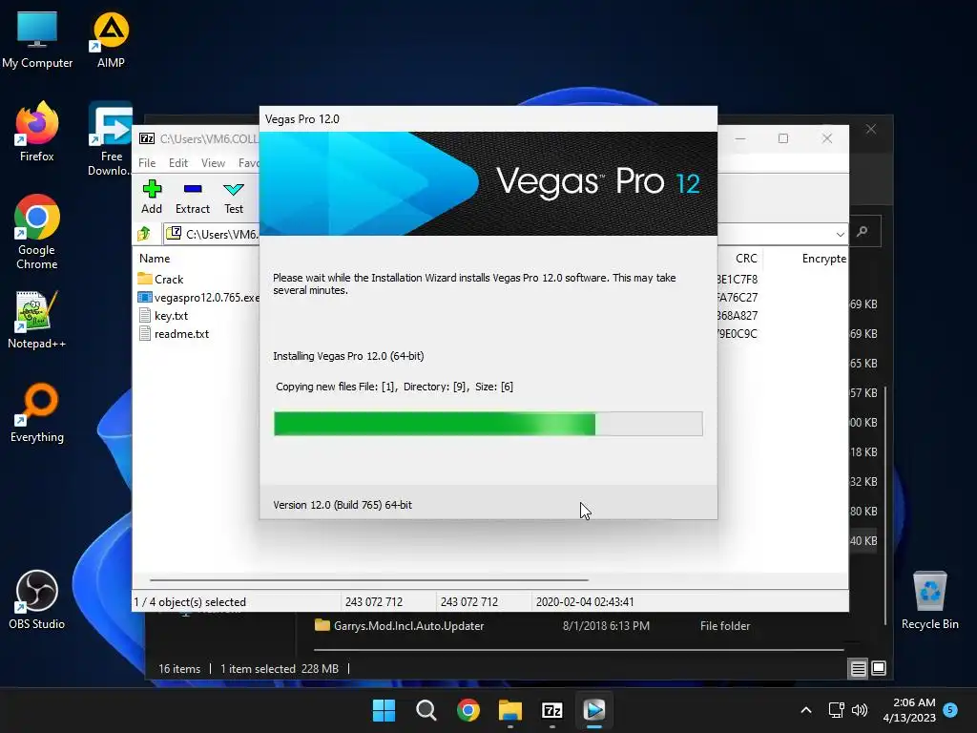Viewport: 977px width, 733px height.
Task: Open network settings from the system tray
Action: (x=836, y=710)
